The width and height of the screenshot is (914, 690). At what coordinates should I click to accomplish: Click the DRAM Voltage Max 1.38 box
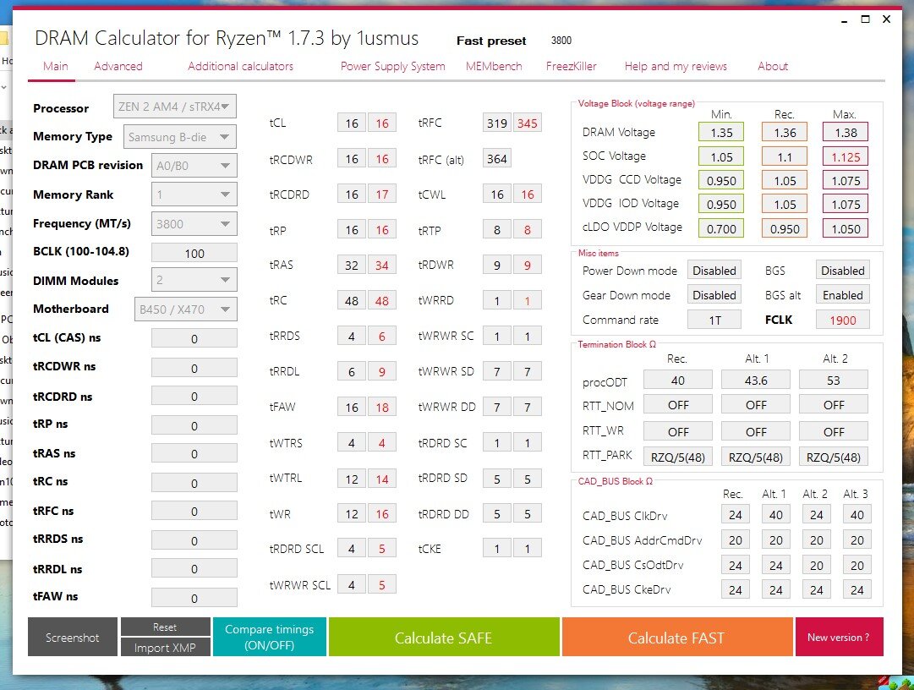coord(846,132)
